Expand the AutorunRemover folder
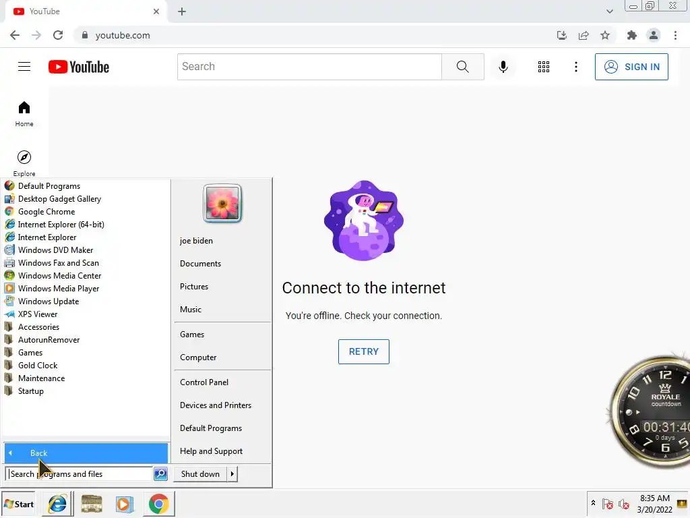Image resolution: width=690 pixels, height=518 pixels. 49,340
